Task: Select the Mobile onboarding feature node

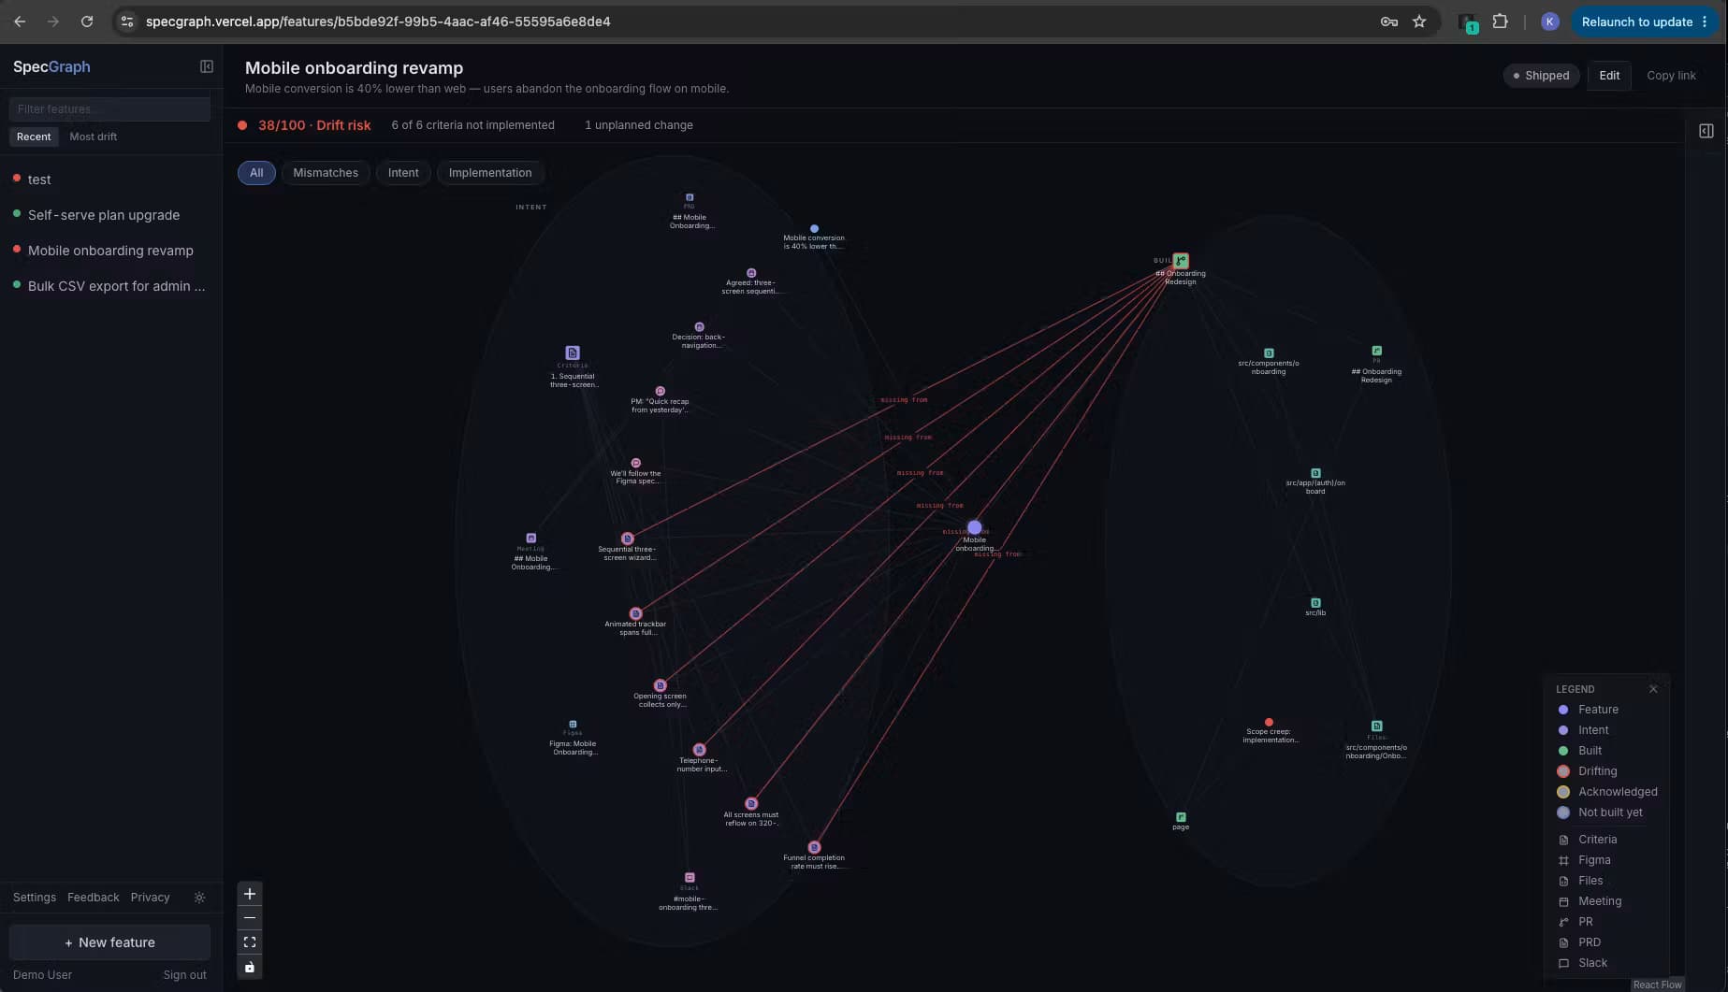Action: click(x=975, y=528)
